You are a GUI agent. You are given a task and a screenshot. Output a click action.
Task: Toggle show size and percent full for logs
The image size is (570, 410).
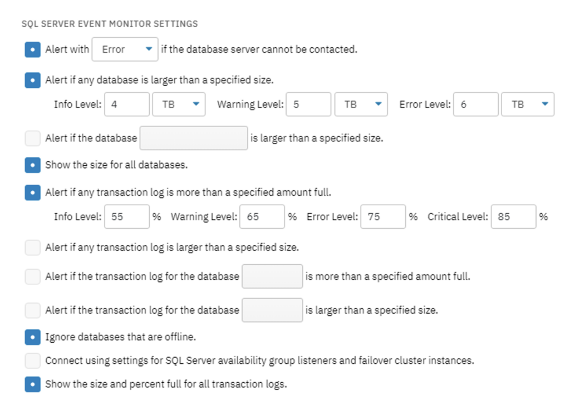click(32, 384)
